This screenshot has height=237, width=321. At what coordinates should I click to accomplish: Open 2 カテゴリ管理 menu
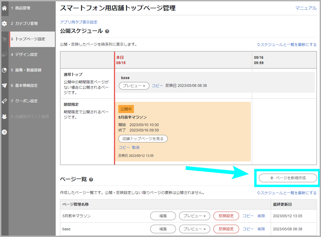pos(32,24)
